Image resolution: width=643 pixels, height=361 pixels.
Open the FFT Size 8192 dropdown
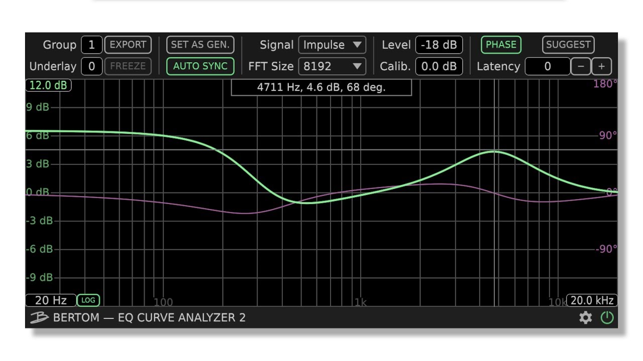(332, 66)
